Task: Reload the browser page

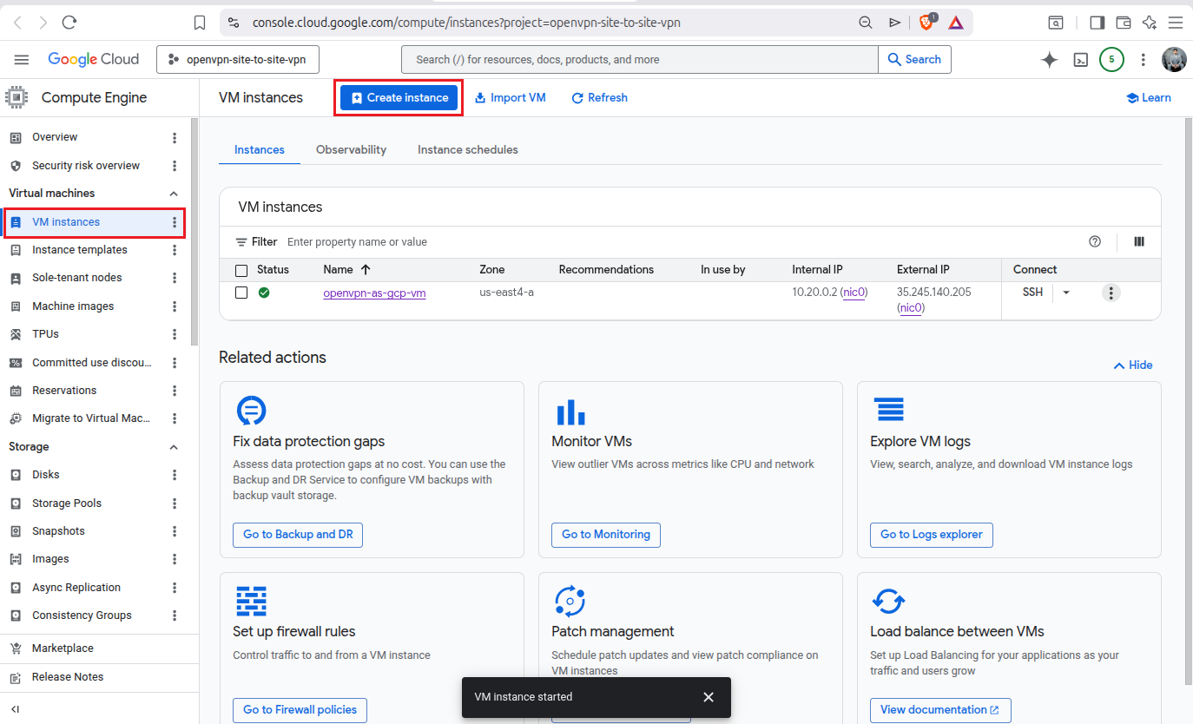Action: coord(69,23)
